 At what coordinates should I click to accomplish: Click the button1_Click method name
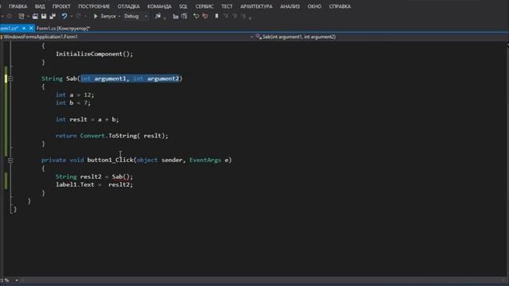click(x=110, y=160)
